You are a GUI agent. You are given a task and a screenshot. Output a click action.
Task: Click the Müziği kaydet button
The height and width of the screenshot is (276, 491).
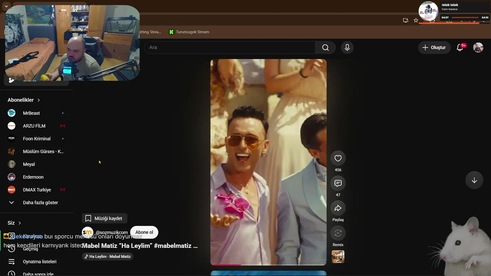pyautogui.click(x=104, y=219)
